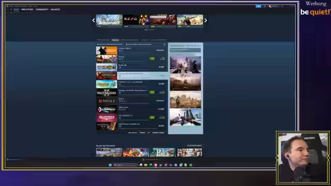
Task: Select the R.E.P.O. game capsule
Action: coord(136,21)
